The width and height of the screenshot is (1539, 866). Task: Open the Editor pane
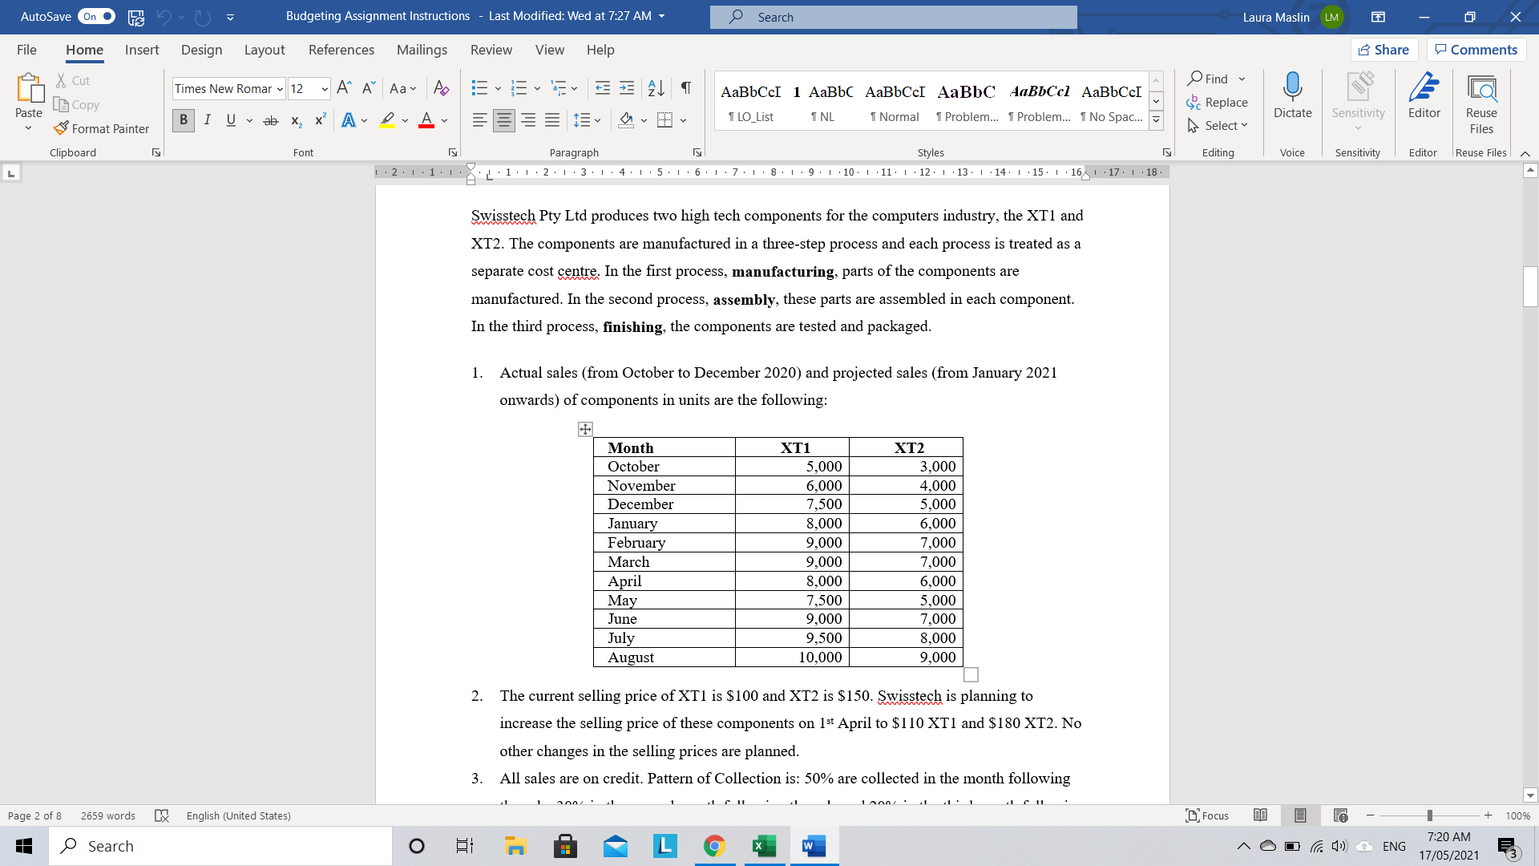click(x=1423, y=98)
